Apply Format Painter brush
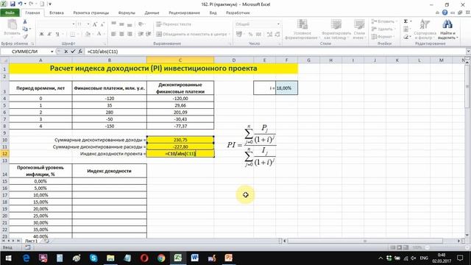471x265 pixels. pyautogui.click(x=25, y=36)
